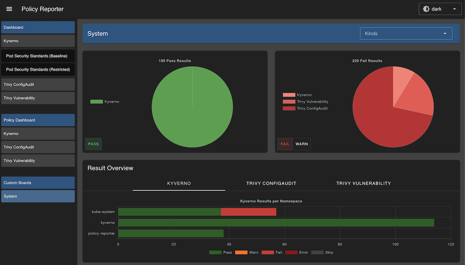Toggle Fail series in bar chart legend

272,252
